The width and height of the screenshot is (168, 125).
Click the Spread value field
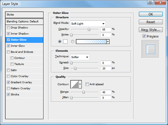pos(106,63)
